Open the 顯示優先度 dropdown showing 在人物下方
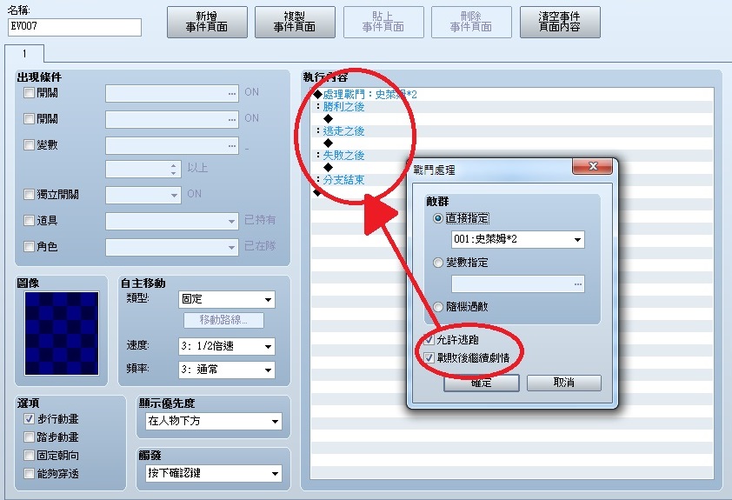Screen dimensions: 732x500 (x=216, y=421)
